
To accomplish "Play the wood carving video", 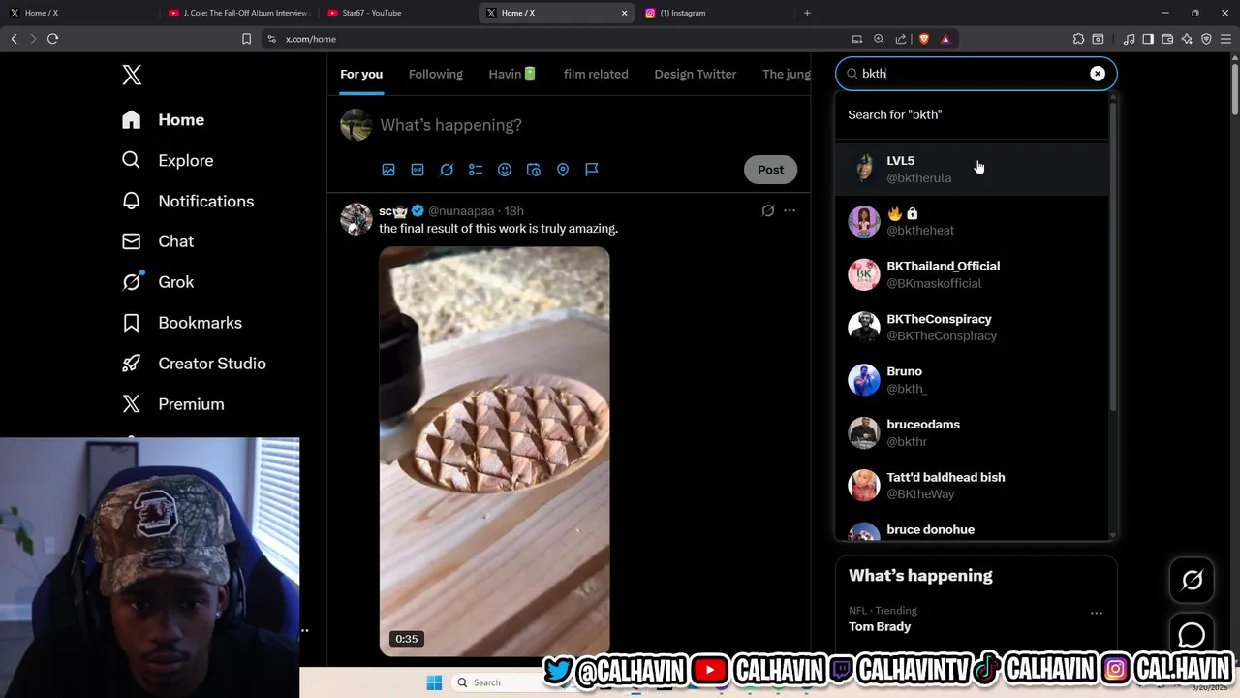I will pyautogui.click(x=494, y=451).
